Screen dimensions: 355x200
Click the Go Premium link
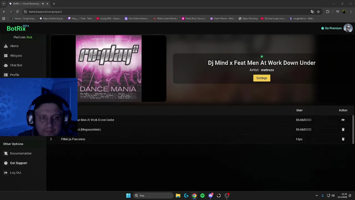[x=331, y=28]
